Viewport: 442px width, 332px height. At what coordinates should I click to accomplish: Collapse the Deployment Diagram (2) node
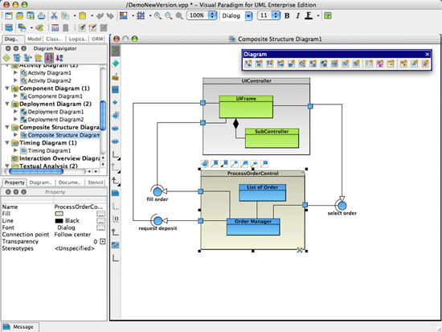(7, 104)
